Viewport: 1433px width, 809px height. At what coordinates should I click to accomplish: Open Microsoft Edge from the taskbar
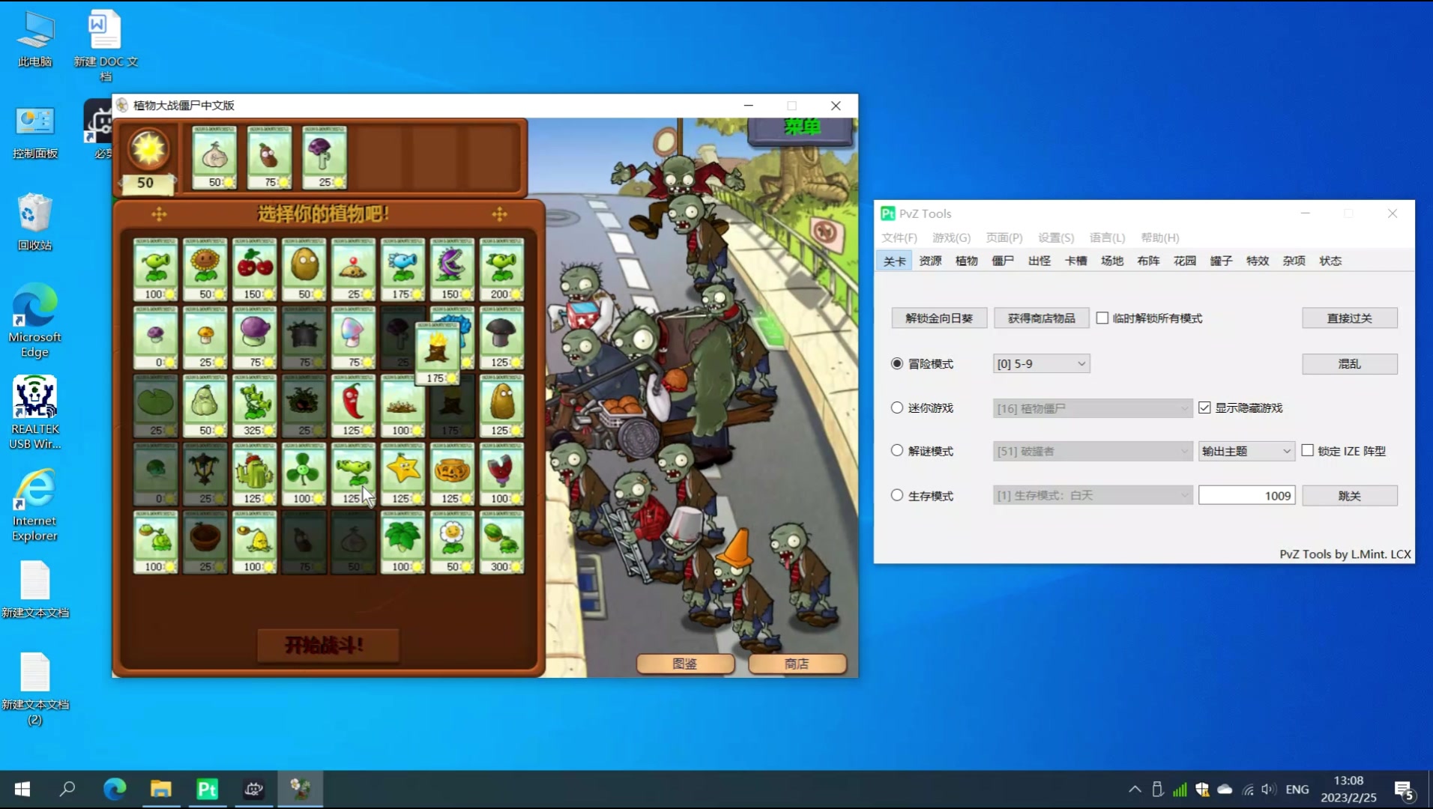[x=115, y=789]
